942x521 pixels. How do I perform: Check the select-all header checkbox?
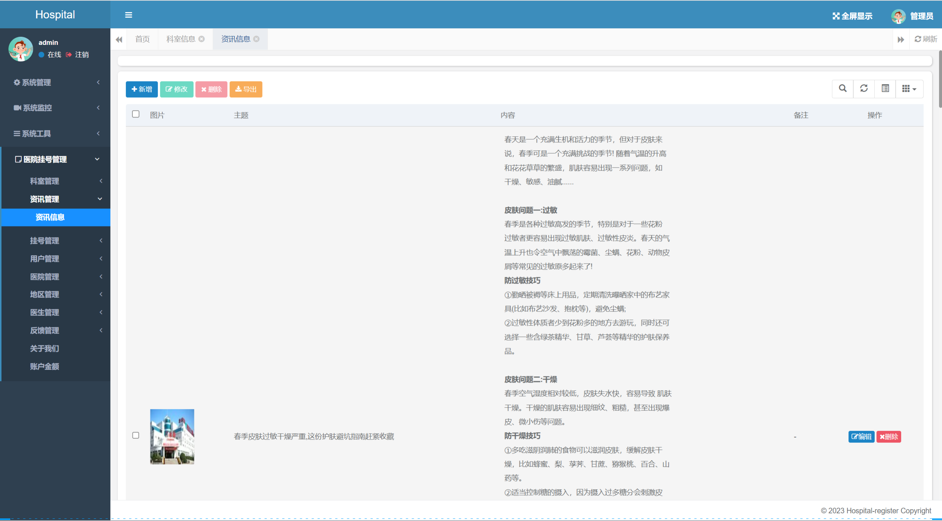(136, 114)
